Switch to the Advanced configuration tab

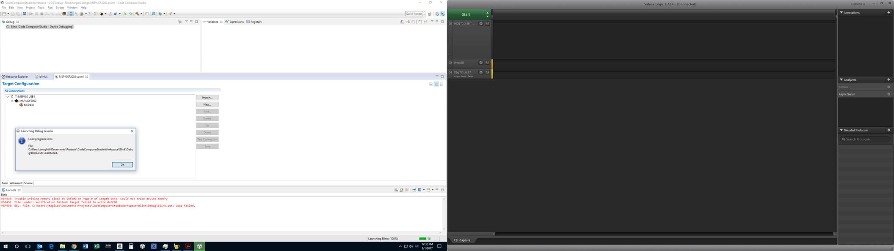16,183
